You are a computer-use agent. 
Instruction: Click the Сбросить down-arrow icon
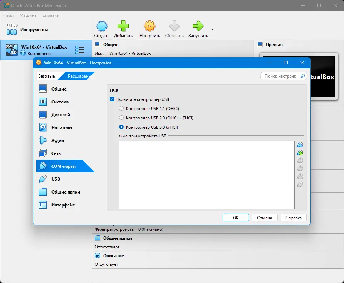174,26
